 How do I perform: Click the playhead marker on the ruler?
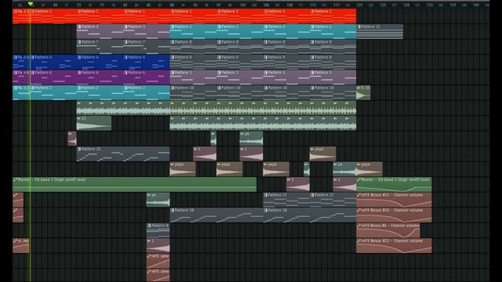point(30,4)
